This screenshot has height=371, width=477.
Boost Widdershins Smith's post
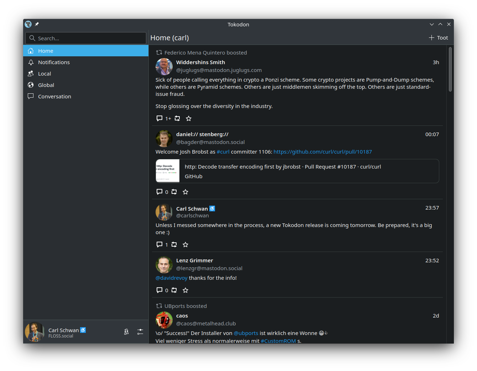coord(177,118)
